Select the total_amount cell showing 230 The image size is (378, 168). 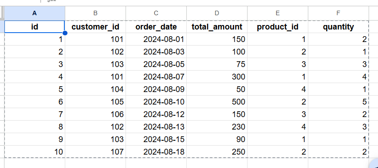(217, 127)
